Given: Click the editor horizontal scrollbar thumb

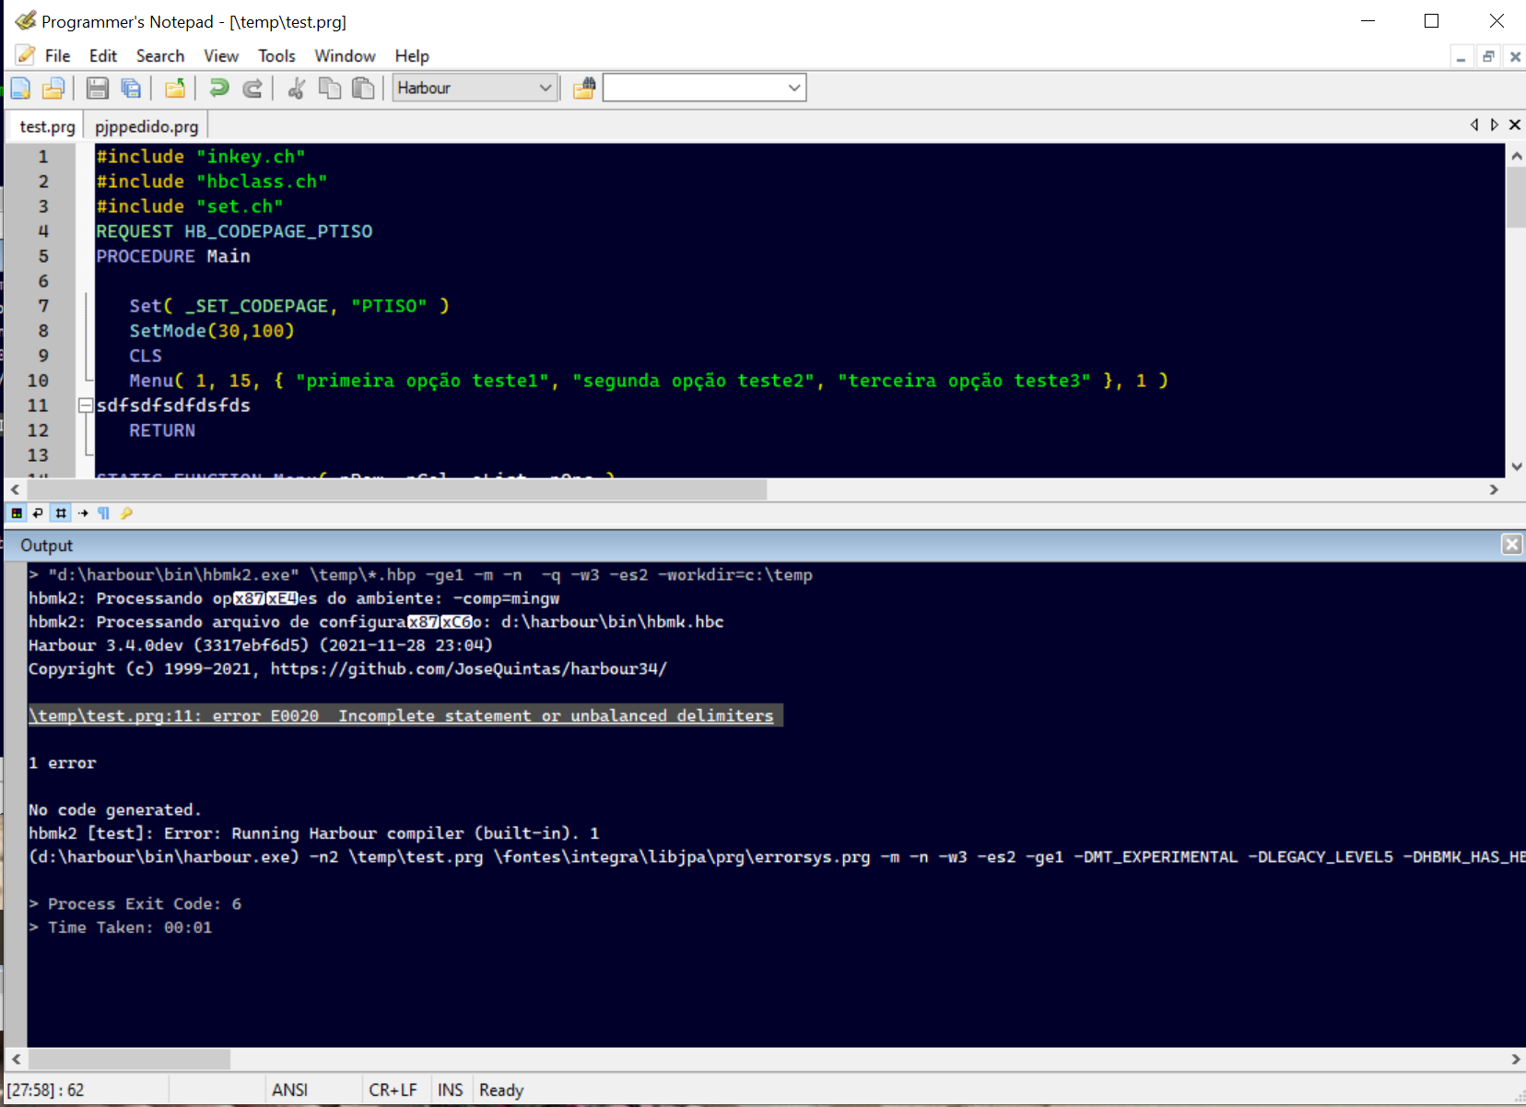Looking at the screenshot, I should coord(396,489).
